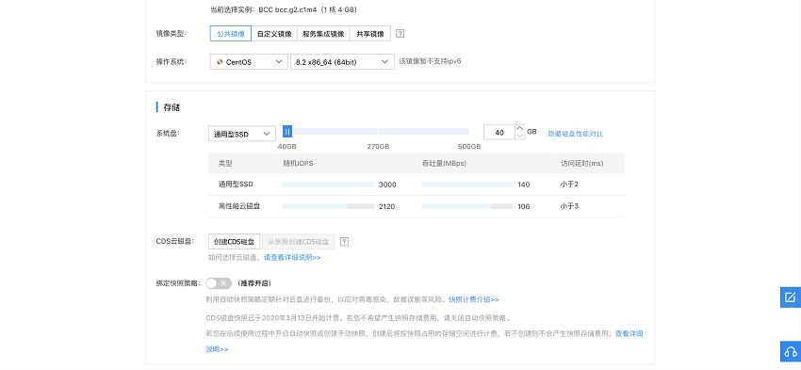This screenshot has height=370, width=801.
Task: Click the feedback edit icon on right edge
Action: tap(791, 297)
